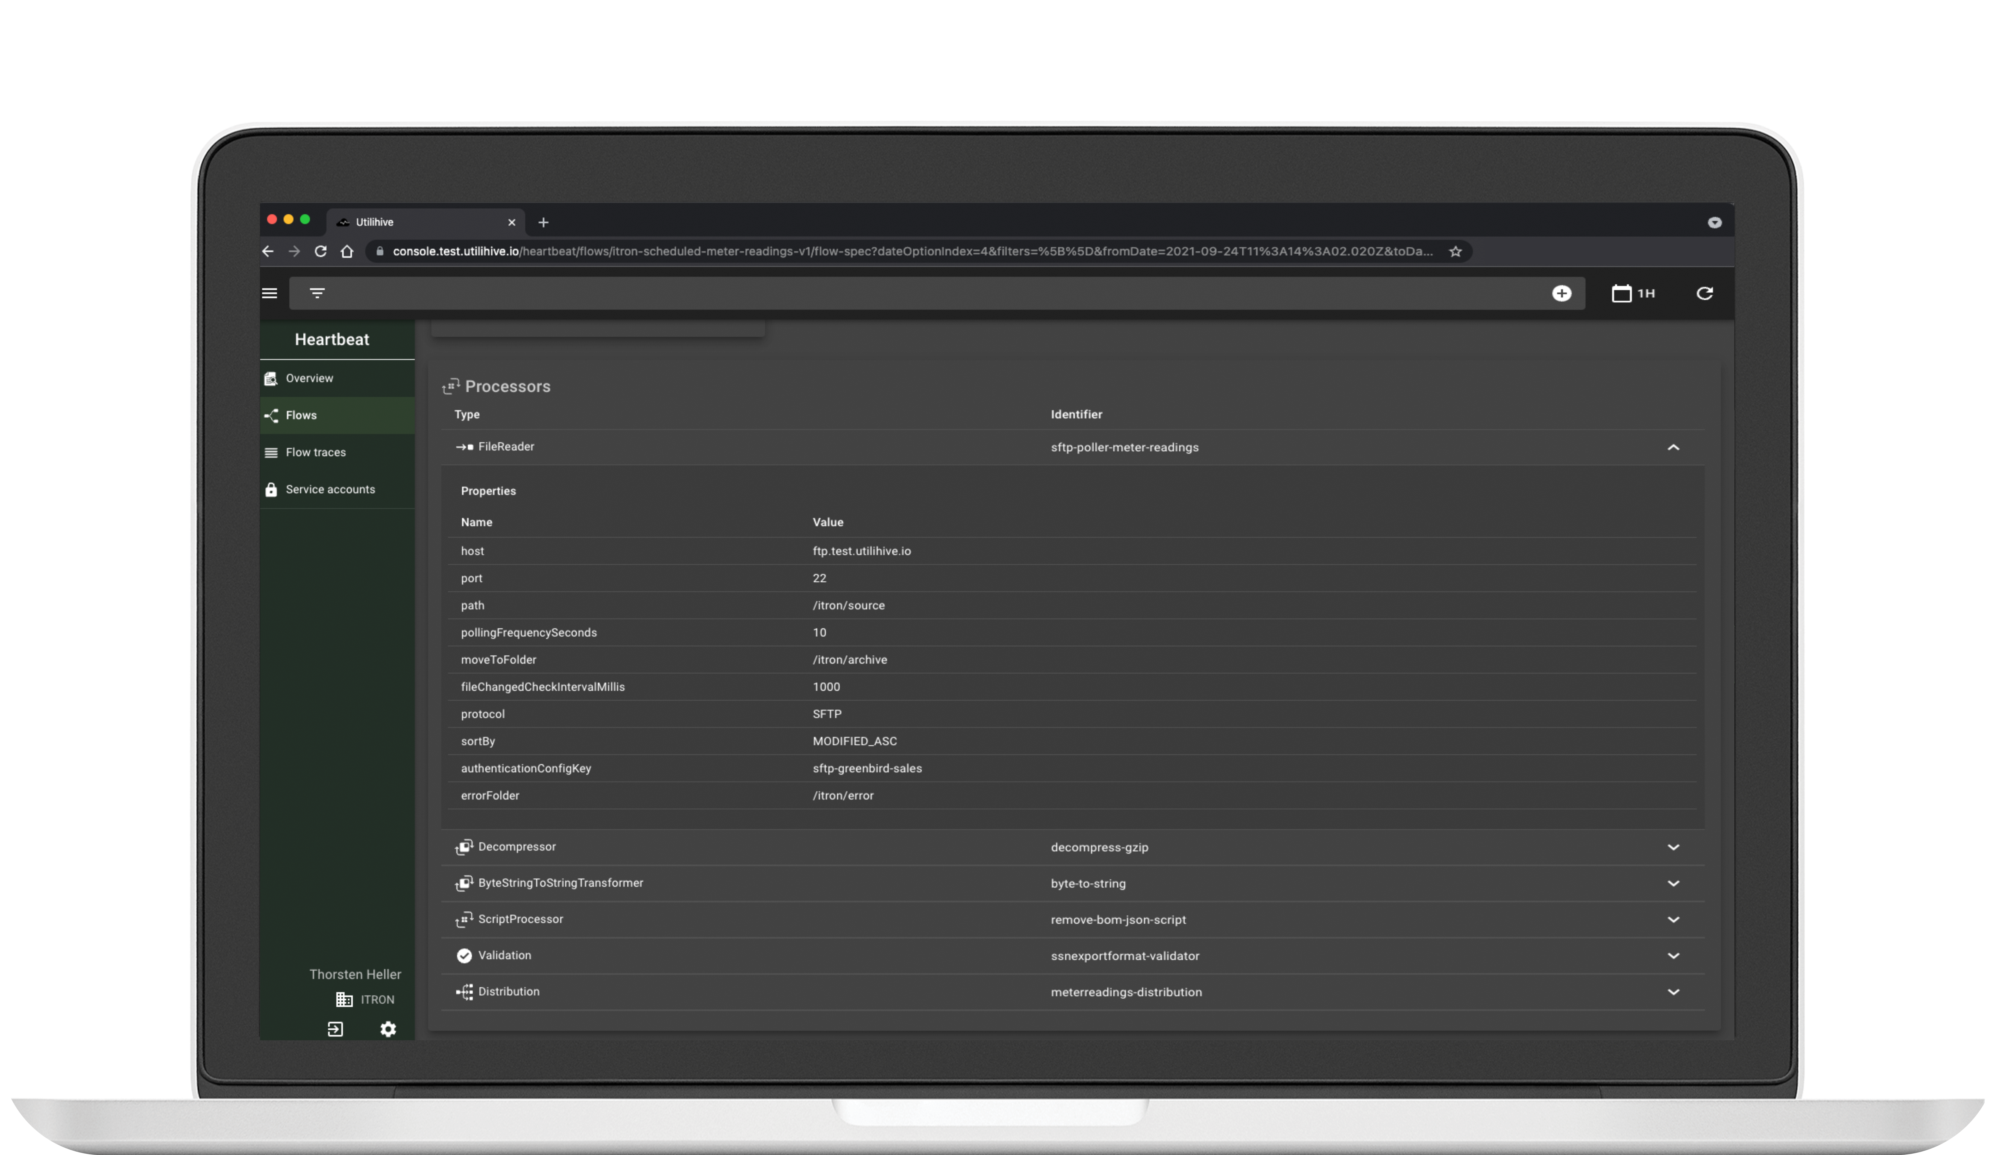Click the browser address bar URL
The width and height of the screenshot is (1998, 1155).
coord(913,251)
